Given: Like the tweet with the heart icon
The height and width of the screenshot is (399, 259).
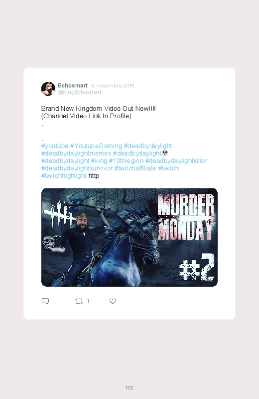Looking at the screenshot, I should 113,301.
